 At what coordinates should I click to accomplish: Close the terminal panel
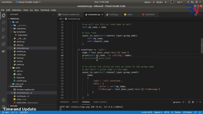coord(200,102)
